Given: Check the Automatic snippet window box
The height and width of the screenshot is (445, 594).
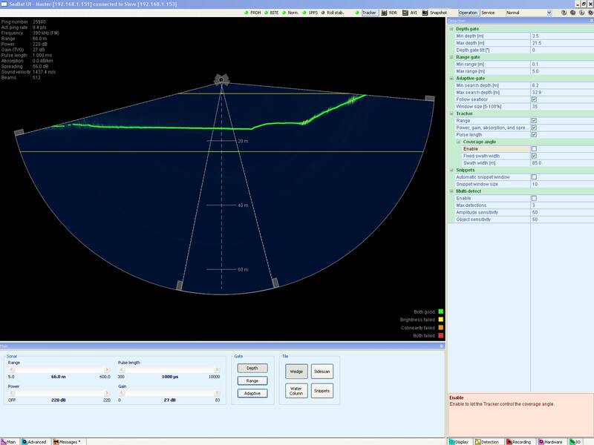Looking at the screenshot, I should point(534,177).
